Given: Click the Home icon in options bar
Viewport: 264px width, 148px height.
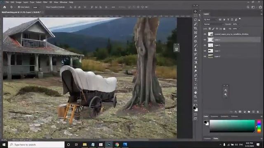Looking at the screenshot, I should 5,7.
